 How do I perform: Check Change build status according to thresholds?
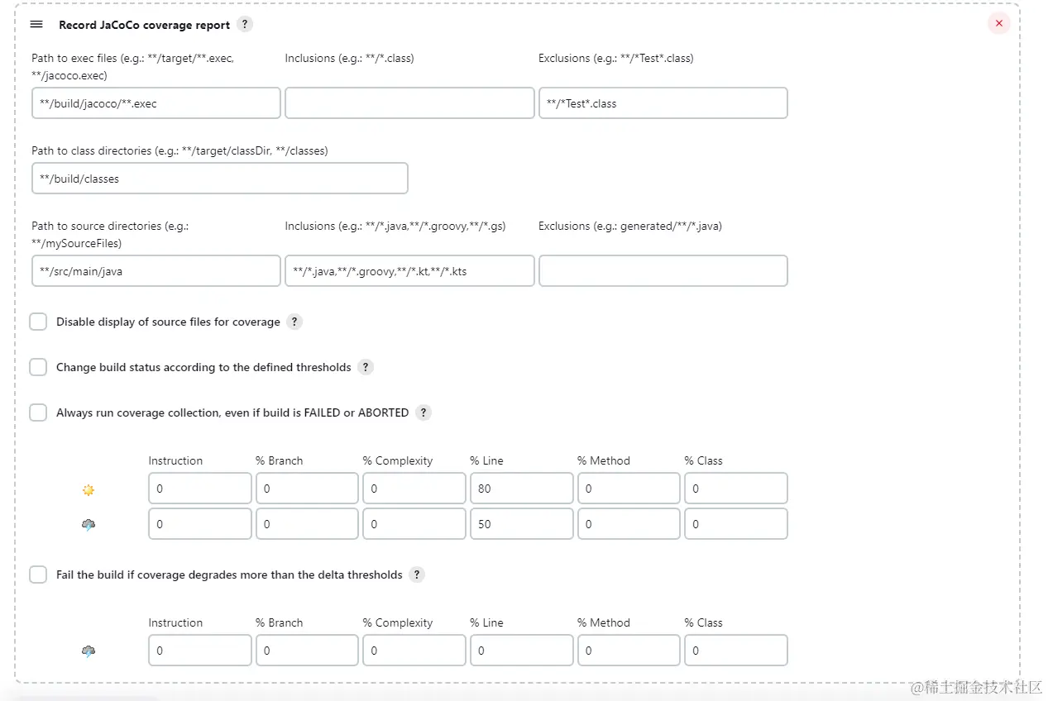pyautogui.click(x=38, y=367)
